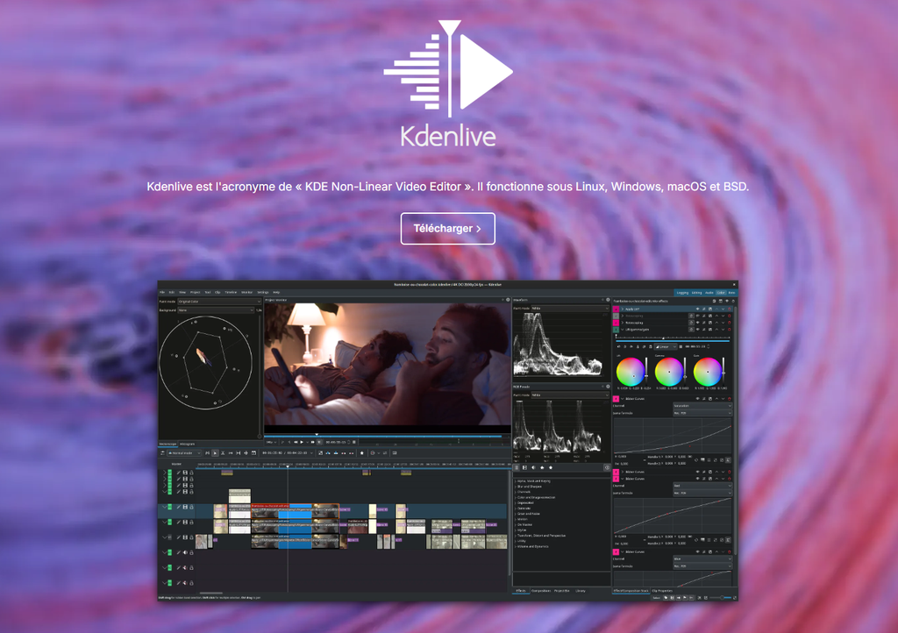Open the Vectorscope Background dropdown 'None'

(x=216, y=310)
